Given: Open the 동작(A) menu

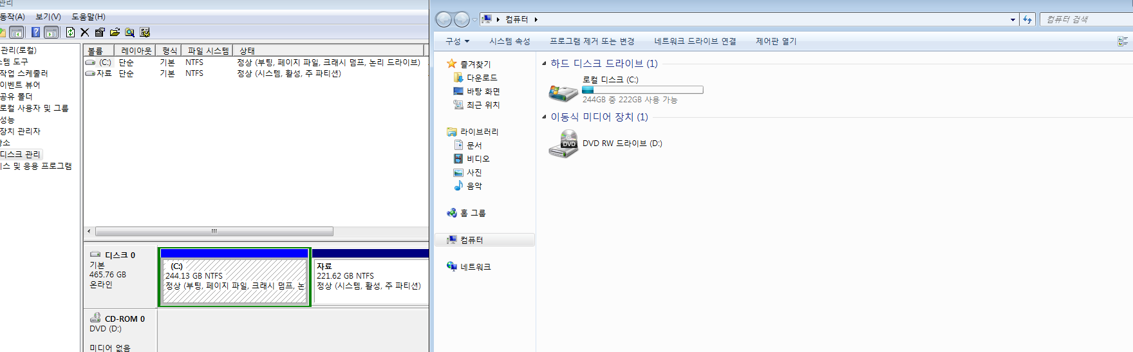Looking at the screenshot, I should point(12,17).
